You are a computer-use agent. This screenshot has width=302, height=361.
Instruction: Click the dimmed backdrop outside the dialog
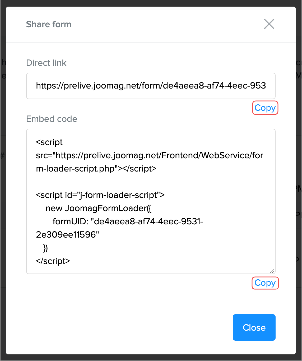tap(3, 185)
